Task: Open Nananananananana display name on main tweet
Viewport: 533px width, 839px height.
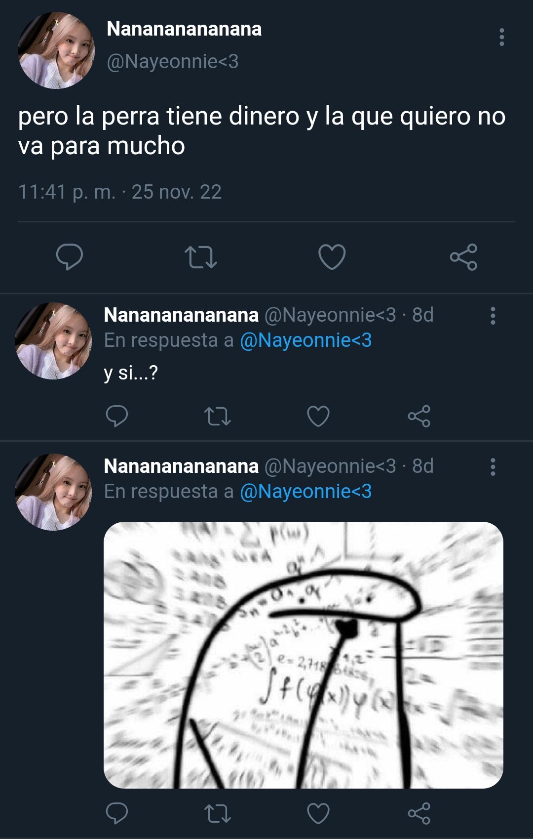Action: pyautogui.click(x=184, y=29)
